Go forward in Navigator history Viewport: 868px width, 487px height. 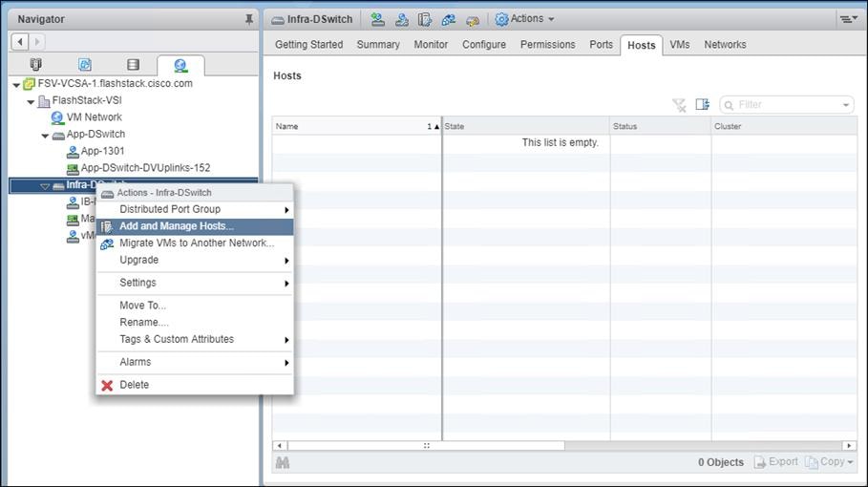click(x=36, y=41)
